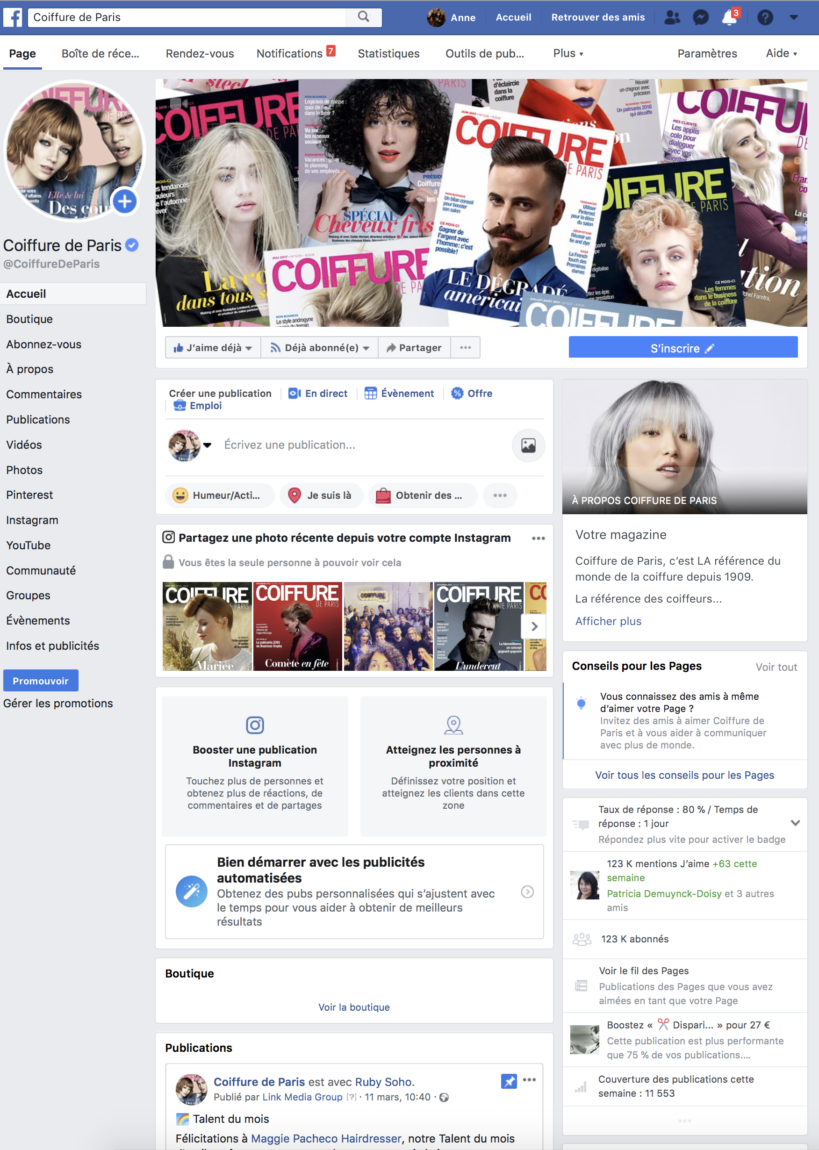Open post options ellipsis next to pin
This screenshot has width=819, height=1150.
tap(529, 1080)
